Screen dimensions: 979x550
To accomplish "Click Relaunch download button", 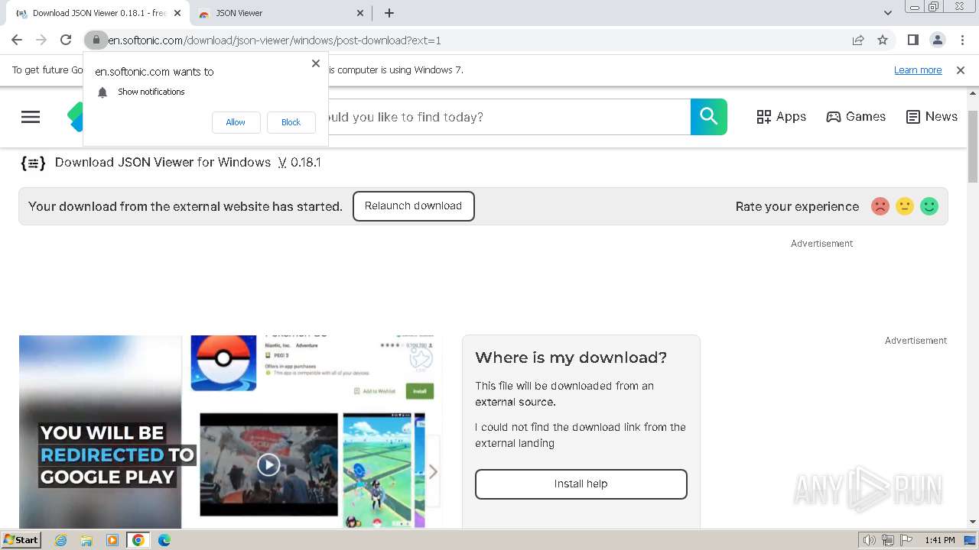I will point(414,206).
